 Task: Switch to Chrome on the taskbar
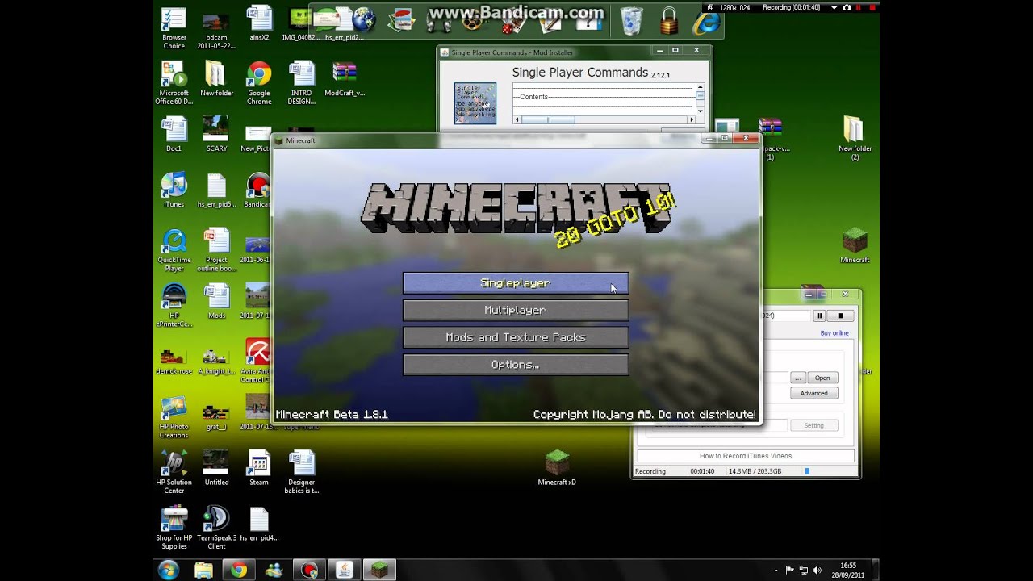239,570
